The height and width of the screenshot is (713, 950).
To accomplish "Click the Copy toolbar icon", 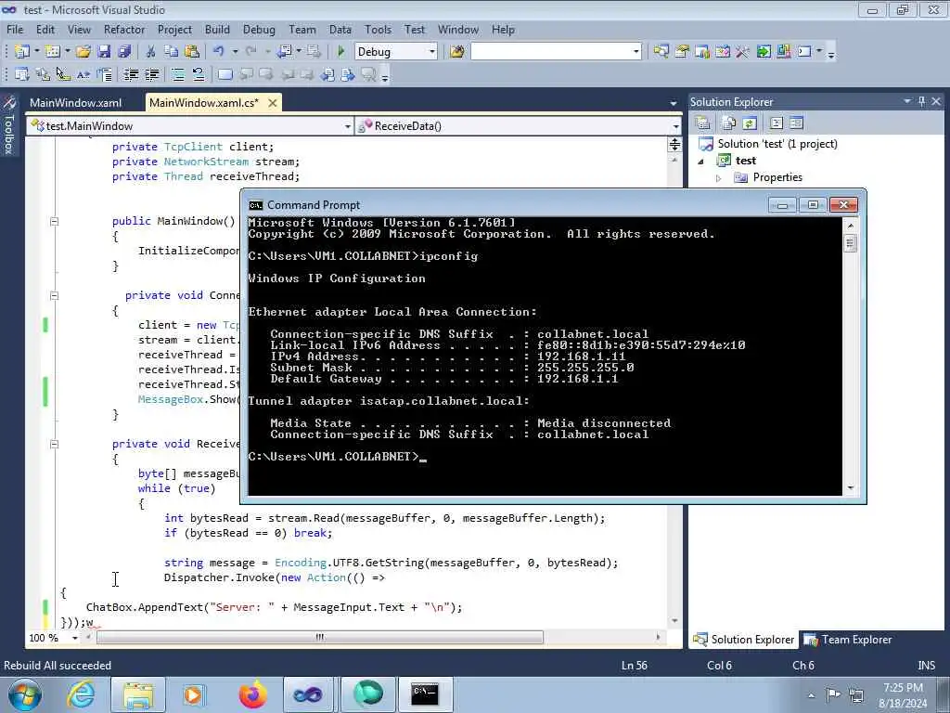I will point(172,52).
